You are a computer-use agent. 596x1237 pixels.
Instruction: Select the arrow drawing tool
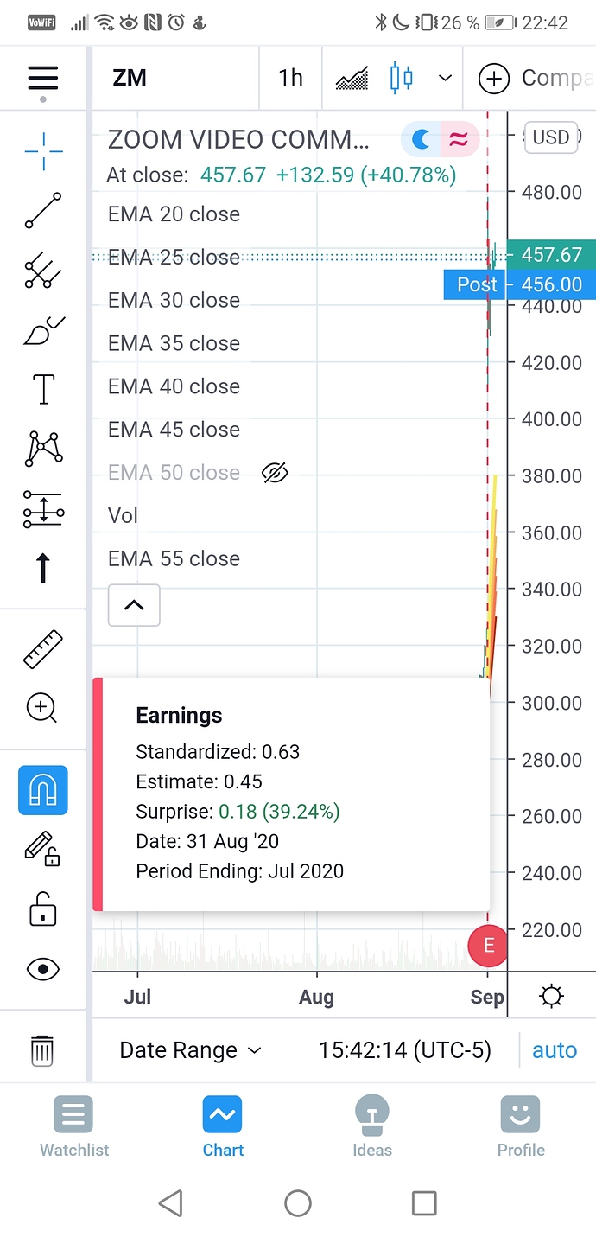pos(42,568)
